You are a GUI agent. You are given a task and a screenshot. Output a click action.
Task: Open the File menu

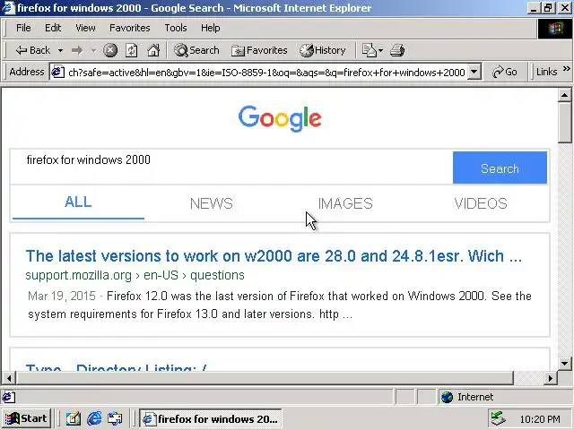click(23, 28)
